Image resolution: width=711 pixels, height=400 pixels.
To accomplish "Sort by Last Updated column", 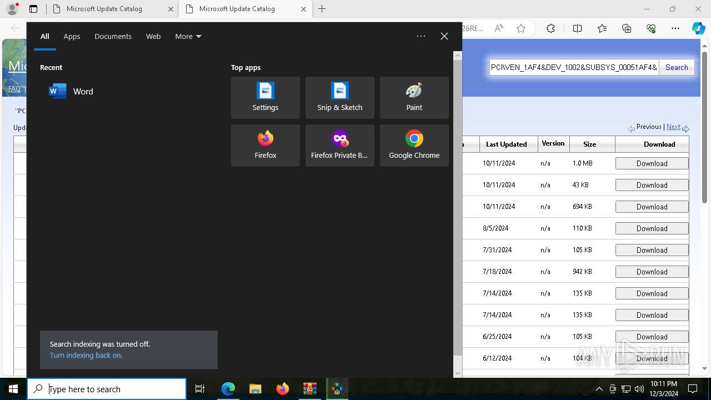I will point(506,144).
